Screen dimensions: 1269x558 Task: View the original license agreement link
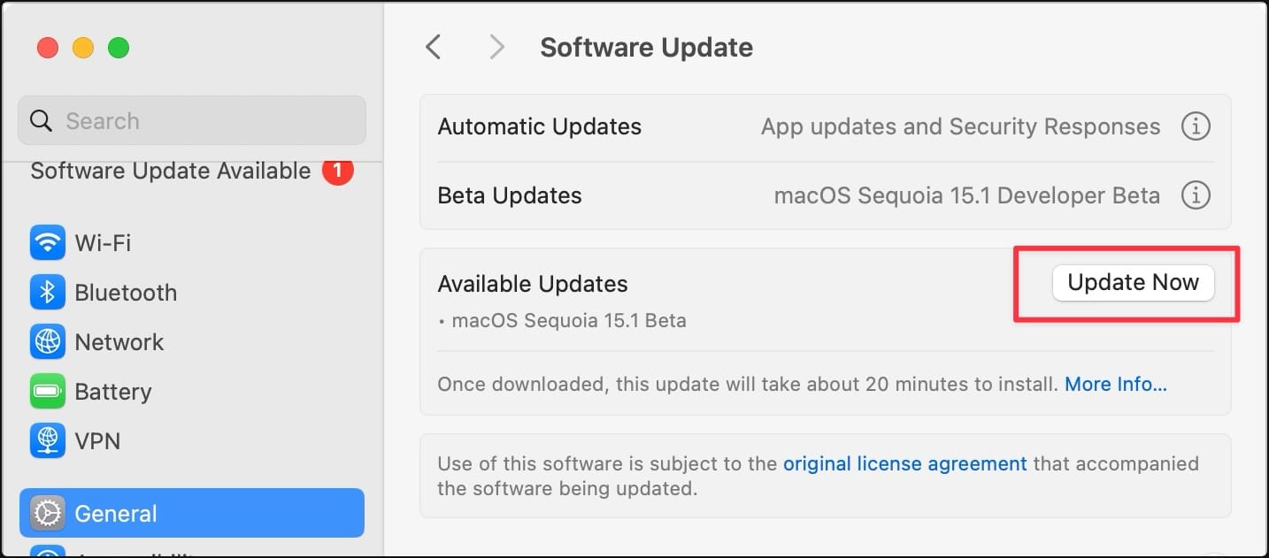(904, 463)
